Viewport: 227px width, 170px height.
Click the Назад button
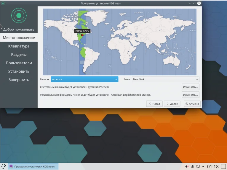154,104
